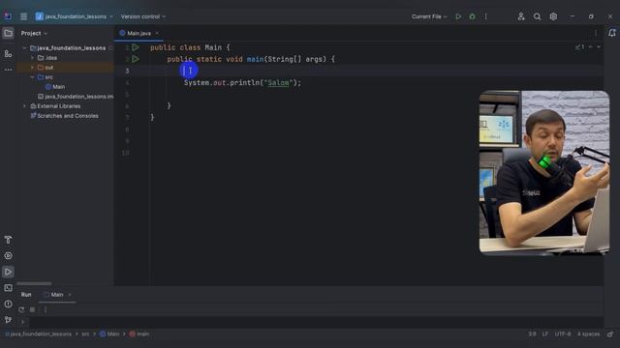Open project name java_foundation_lessons dropdown

click(x=75, y=16)
